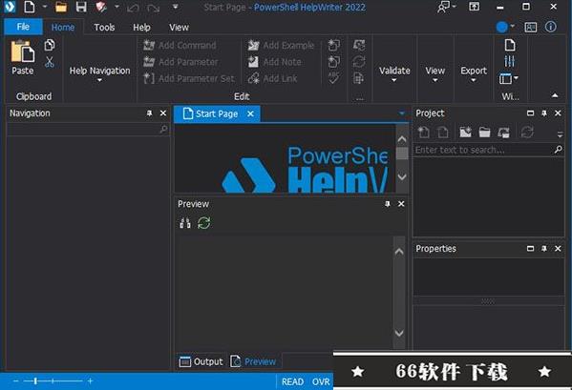
Task: Click the ribbon display options icon
Action: [474, 7]
